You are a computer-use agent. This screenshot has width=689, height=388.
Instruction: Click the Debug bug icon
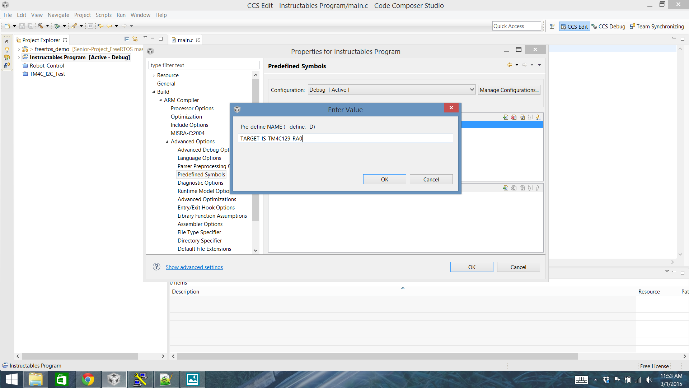tap(57, 26)
